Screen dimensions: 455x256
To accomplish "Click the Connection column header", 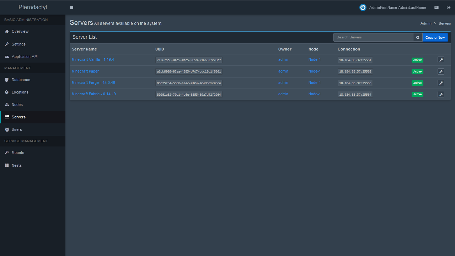I will click(x=349, y=49).
